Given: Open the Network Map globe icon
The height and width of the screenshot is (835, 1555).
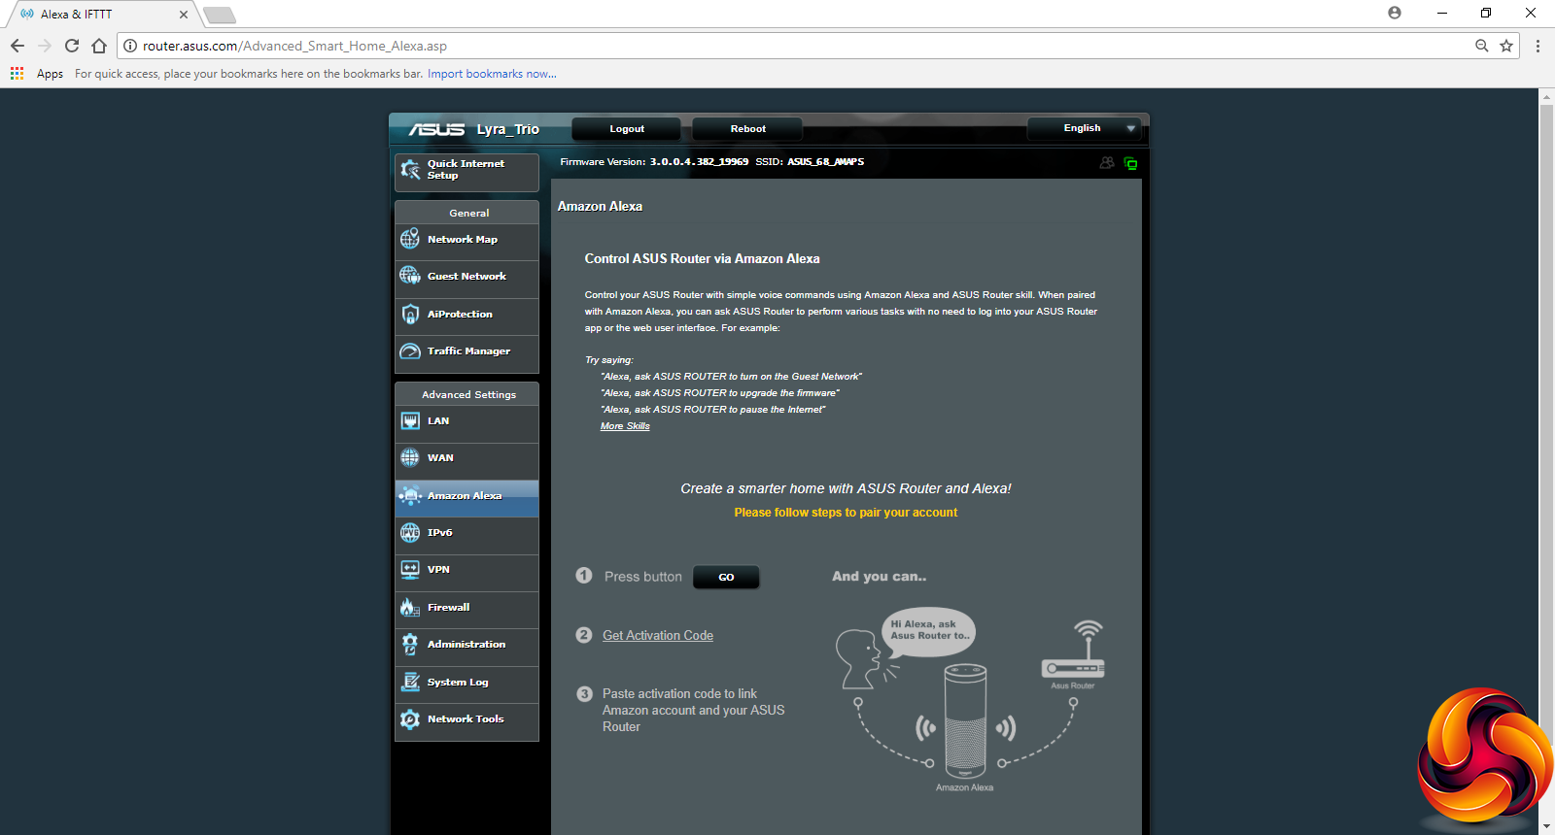Looking at the screenshot, I should [410, 239].
